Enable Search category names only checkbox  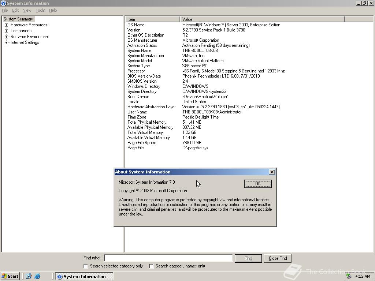[x=151, y=266]
